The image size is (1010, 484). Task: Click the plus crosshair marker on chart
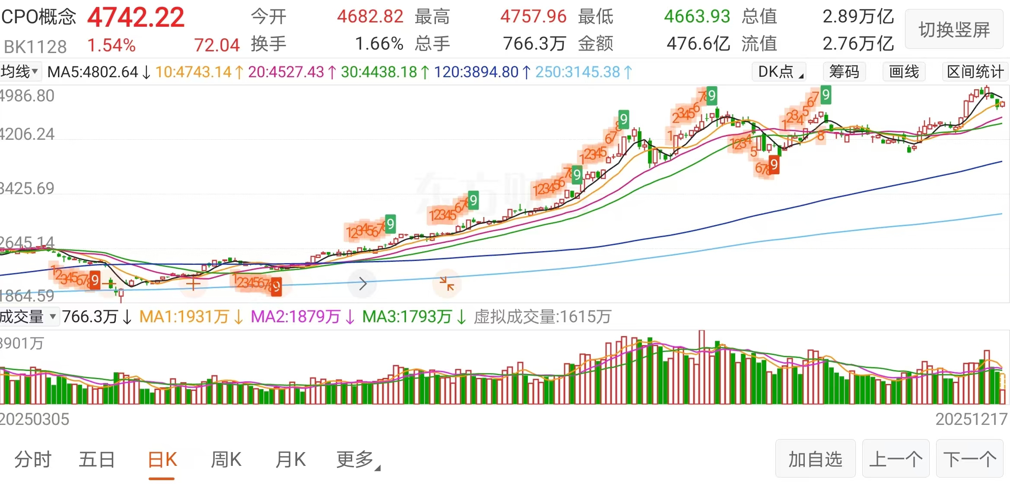(x=193, y=284)
